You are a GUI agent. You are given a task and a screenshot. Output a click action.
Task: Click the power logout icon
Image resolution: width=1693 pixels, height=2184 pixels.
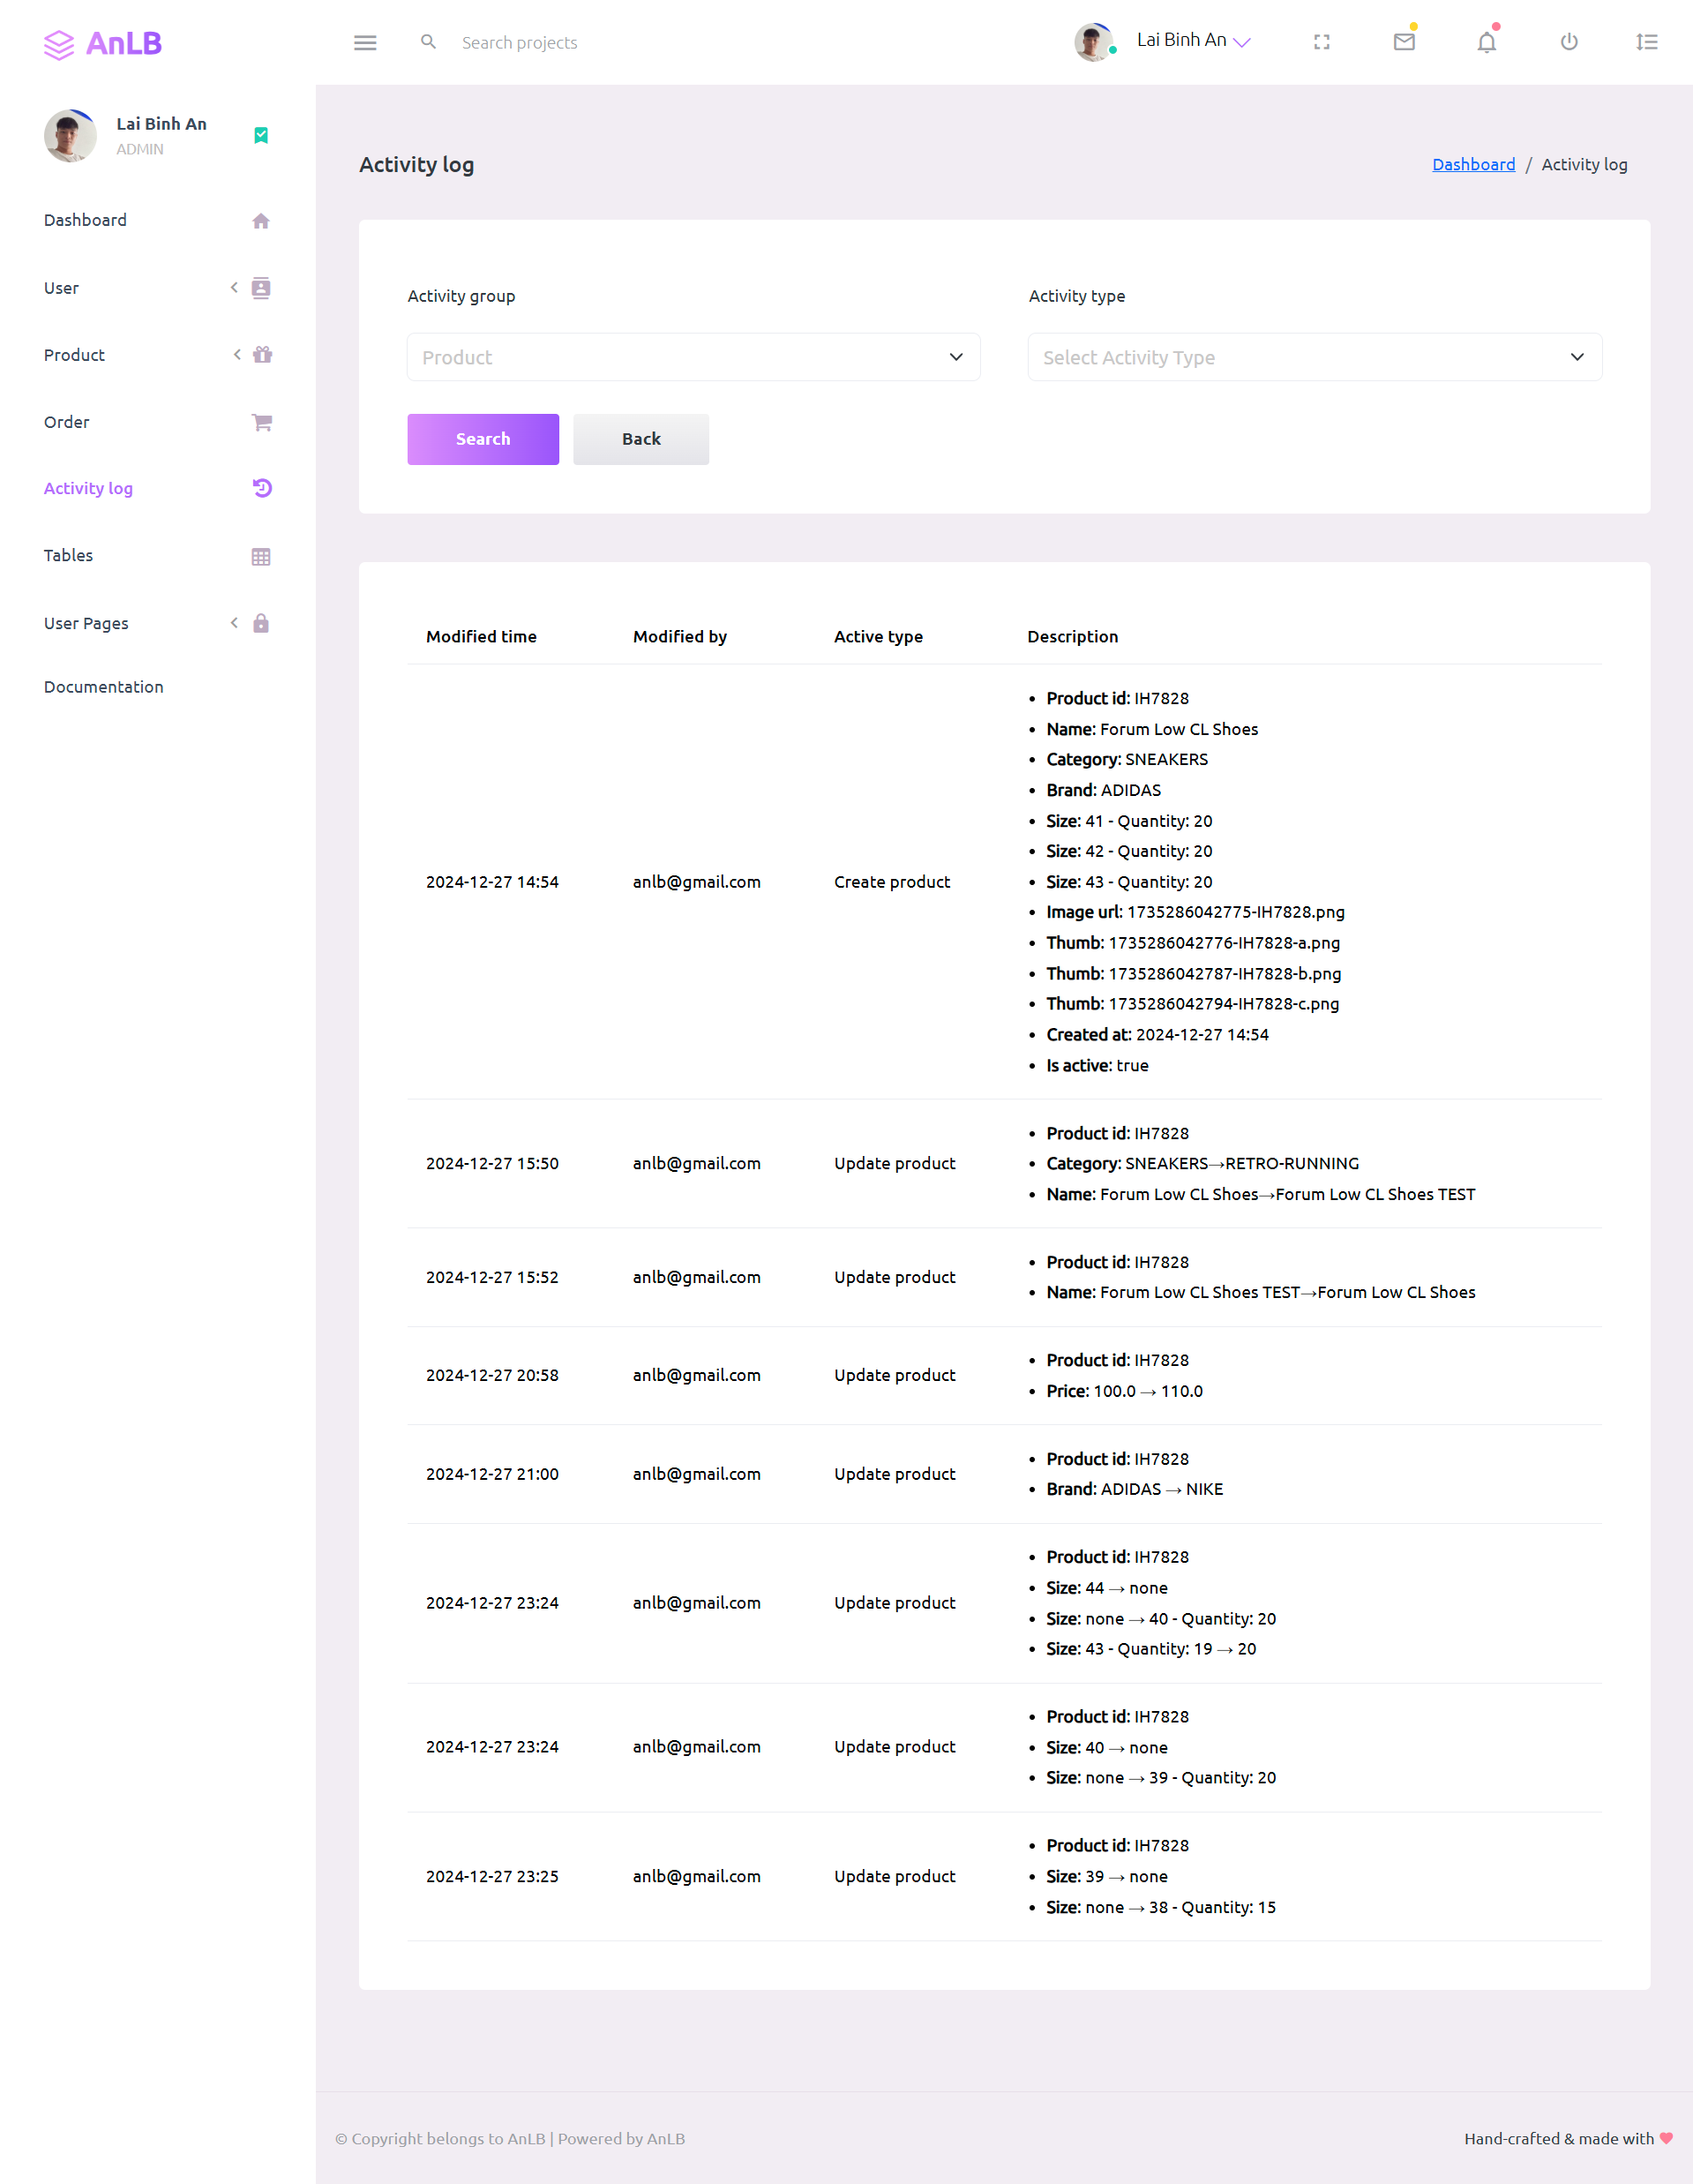pos(1569,42)
